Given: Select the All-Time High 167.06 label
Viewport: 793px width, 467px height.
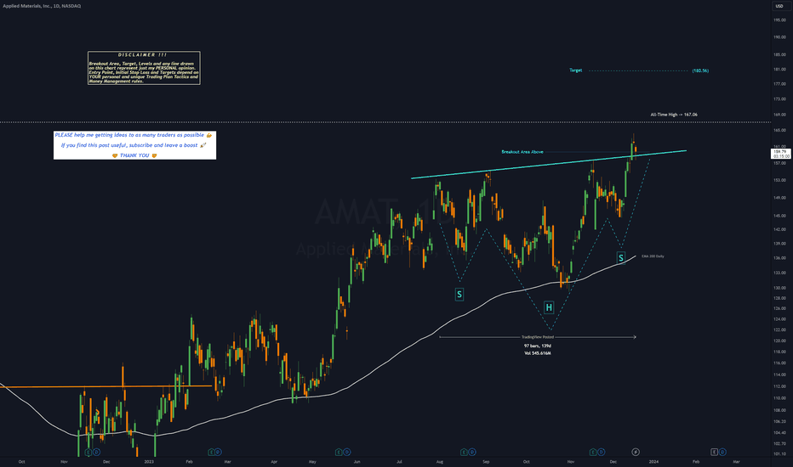Looking at the screenshot, I should (674, 115).
